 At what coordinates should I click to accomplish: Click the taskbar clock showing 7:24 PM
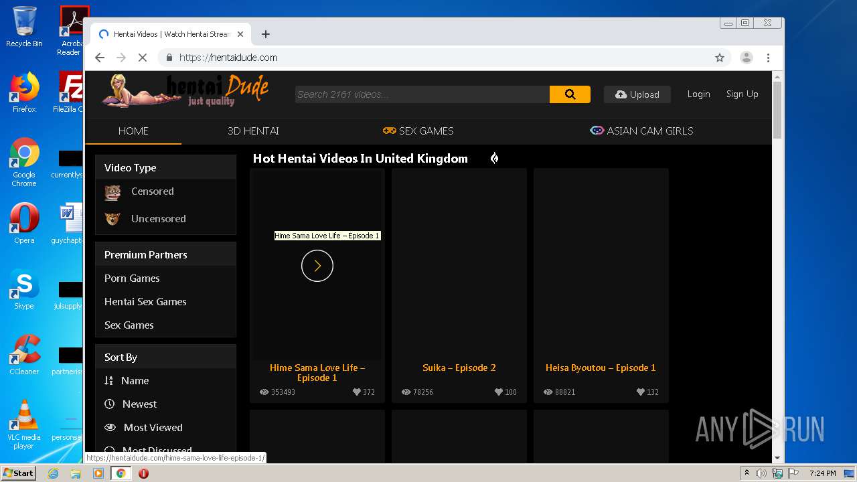tap(822, 473)
